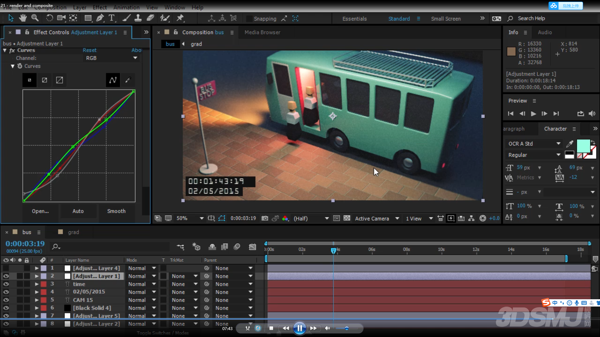Select the Roto Brush tool

click(x=165, y=18)
